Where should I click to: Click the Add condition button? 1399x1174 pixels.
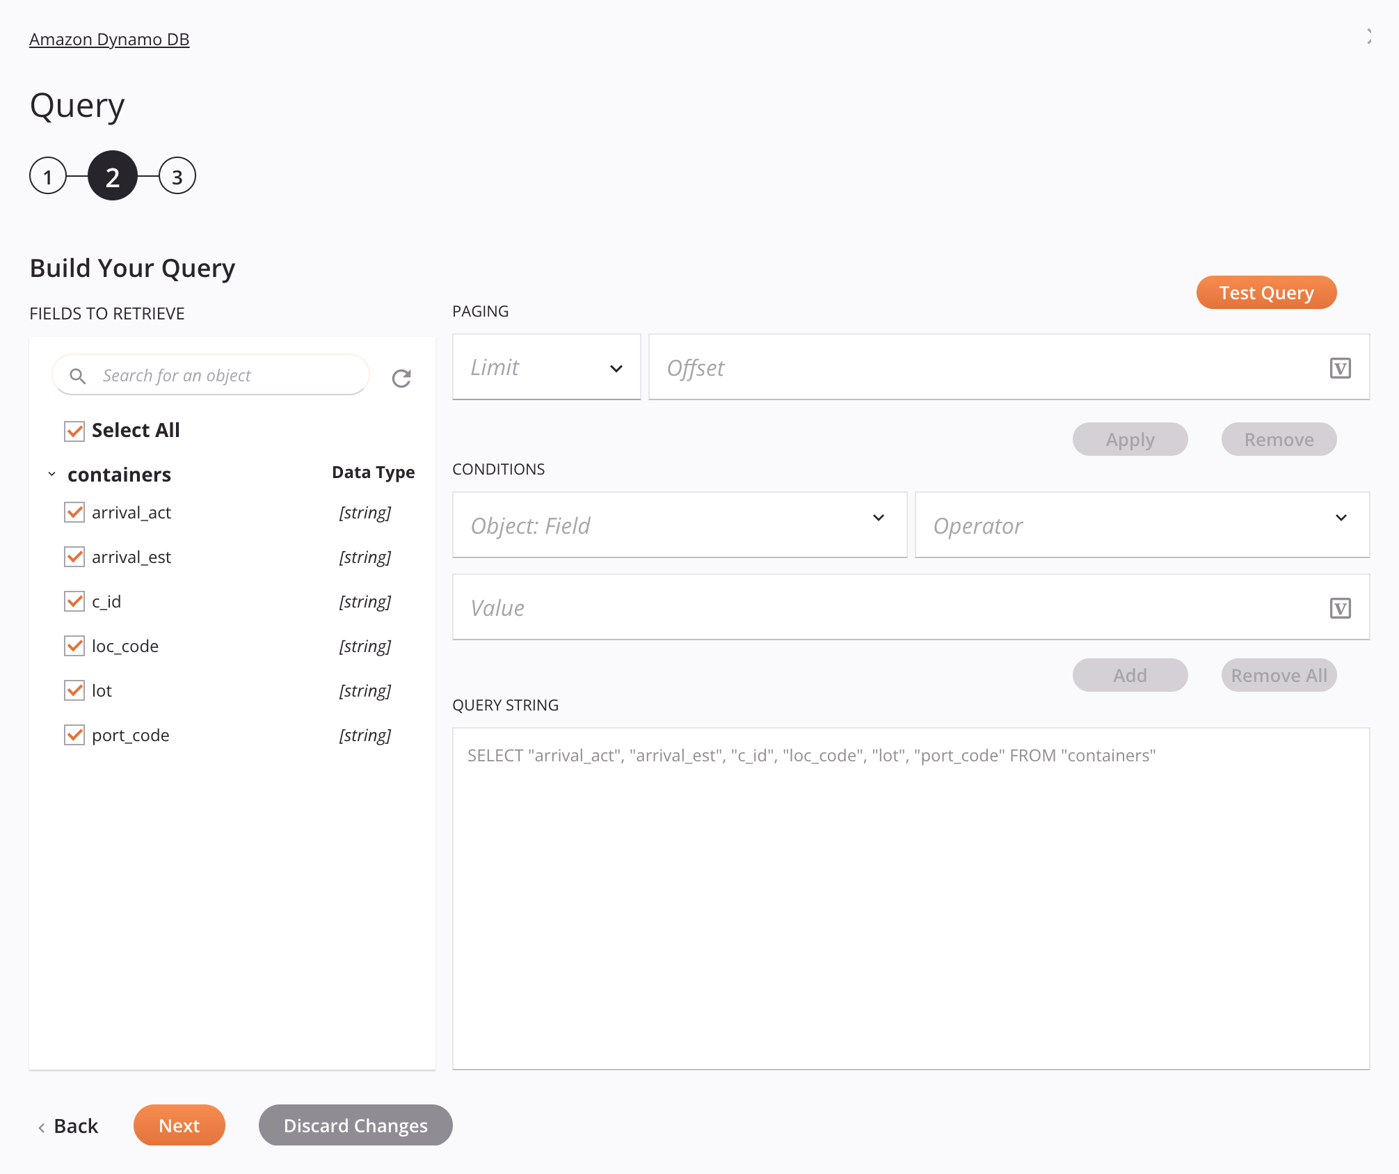coord(1130,674)
